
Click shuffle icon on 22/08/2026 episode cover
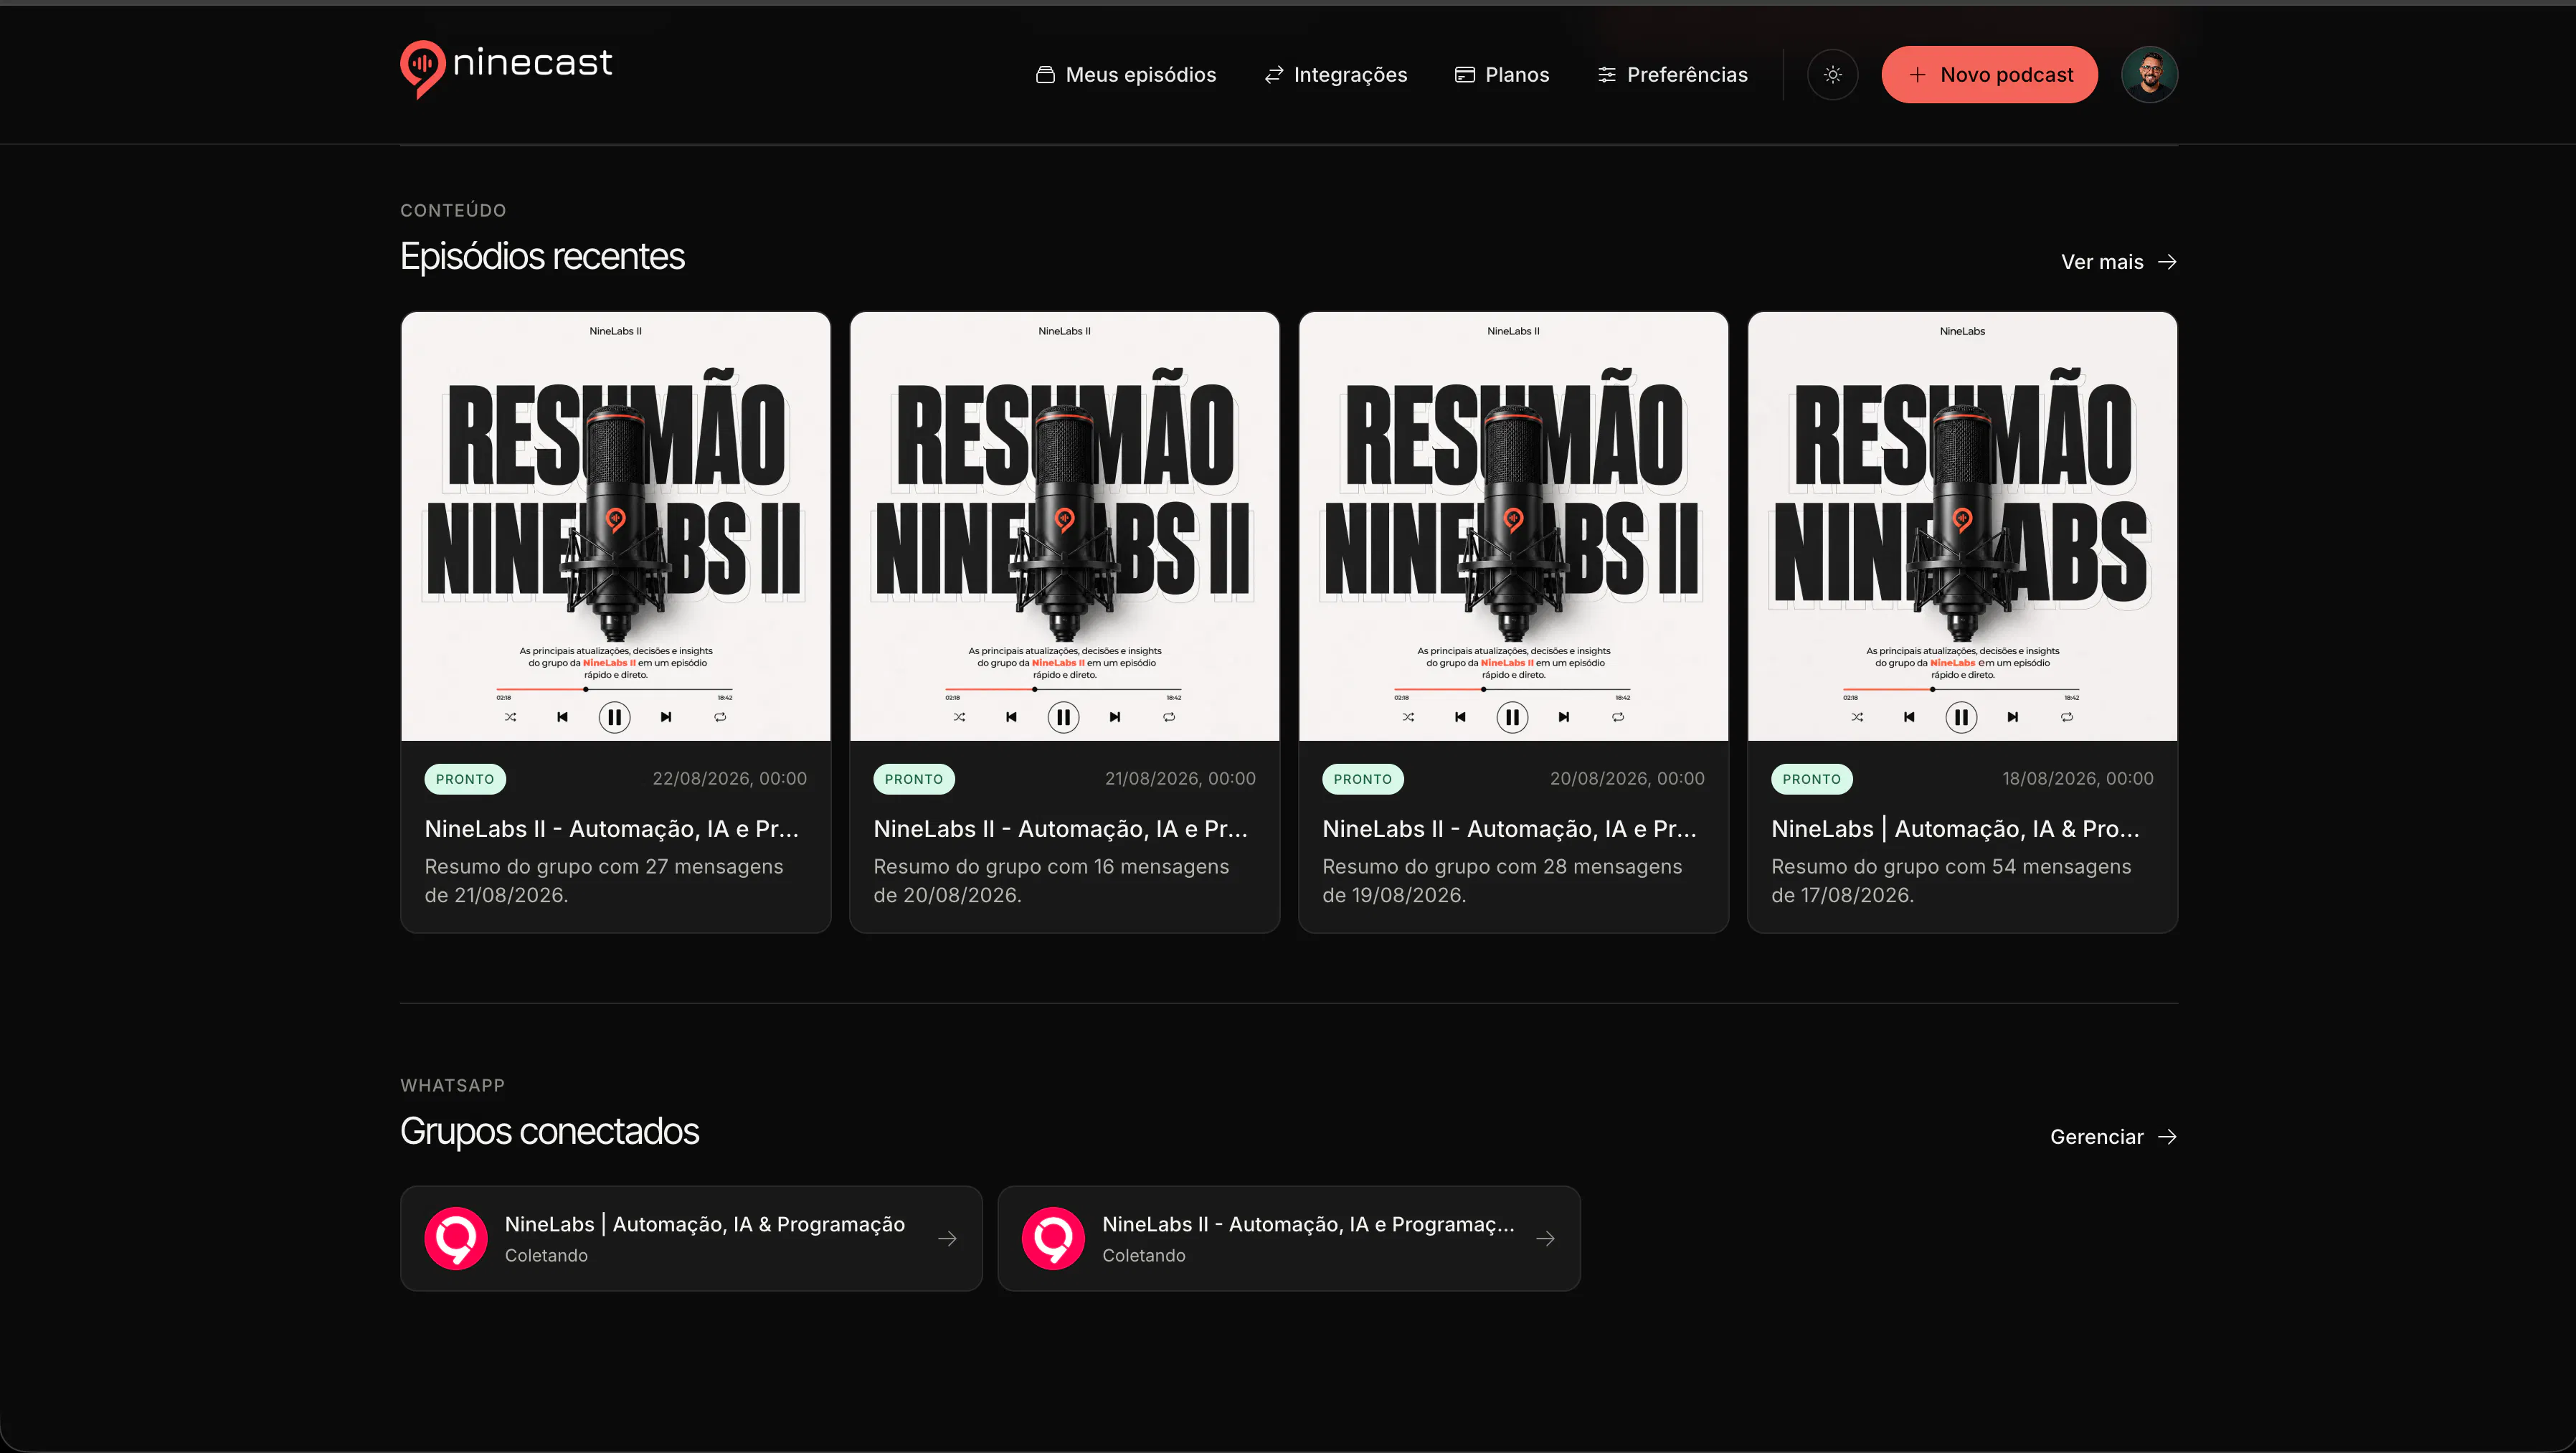click(x=510, y=717)
